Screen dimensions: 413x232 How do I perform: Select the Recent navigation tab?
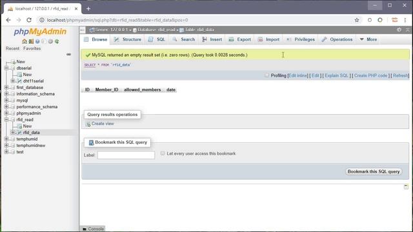[12, 48]
